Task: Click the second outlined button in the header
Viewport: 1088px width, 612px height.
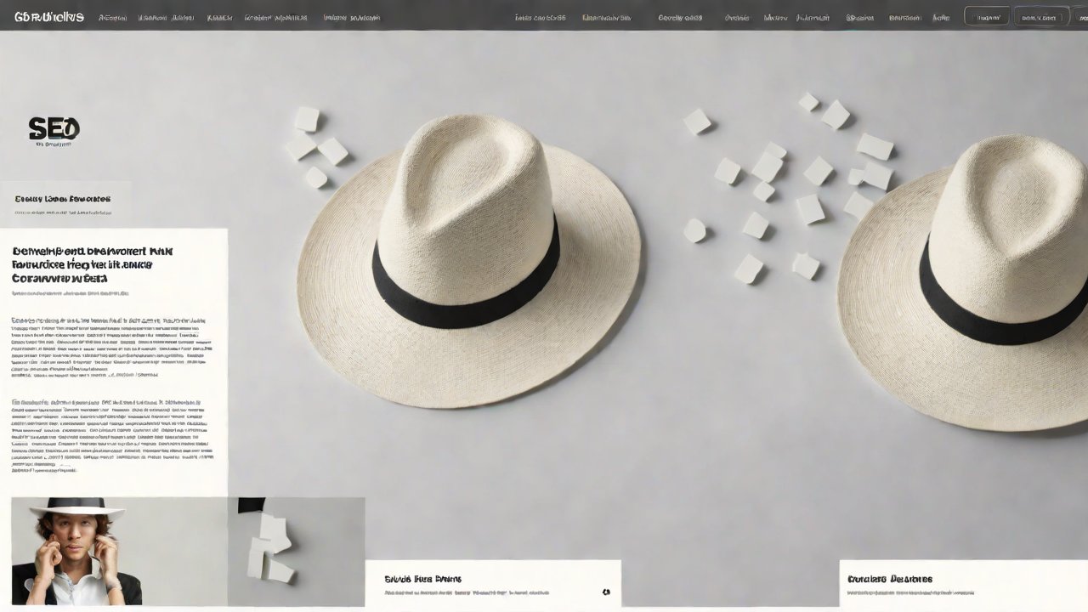Action: (1038, 16)
